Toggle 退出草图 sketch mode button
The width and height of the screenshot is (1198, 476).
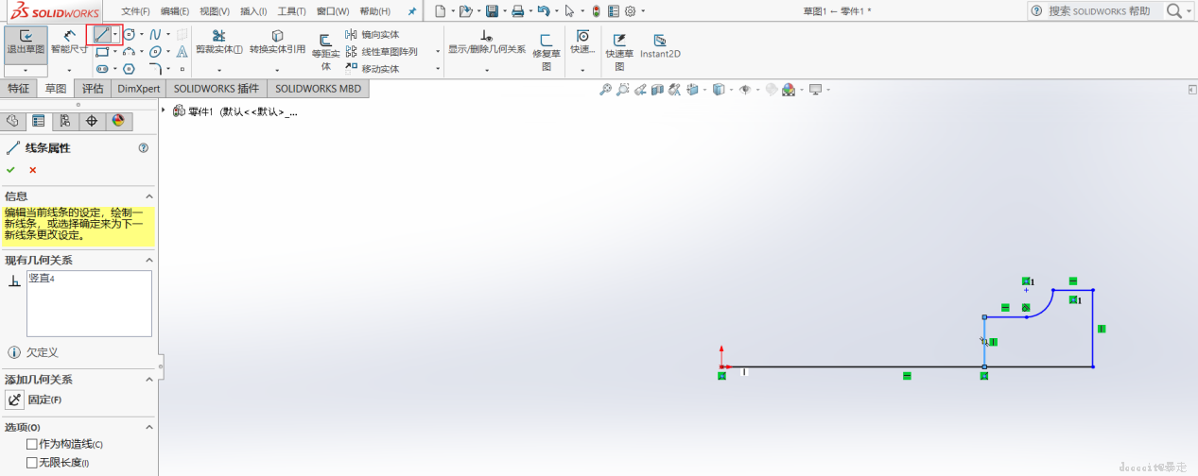26,42
